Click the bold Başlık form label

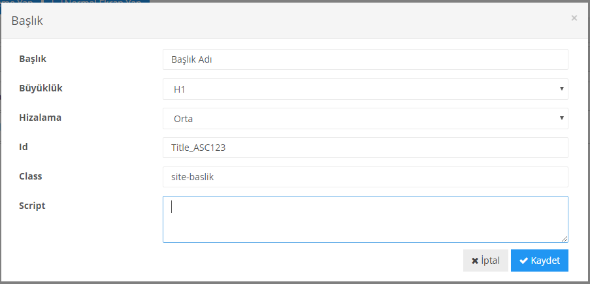tap(33, 59)
